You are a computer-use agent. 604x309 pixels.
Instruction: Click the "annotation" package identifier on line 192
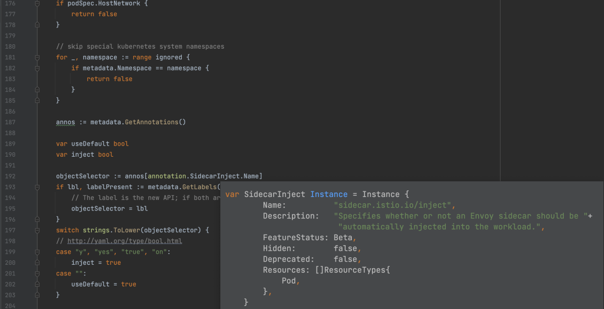click(167, 176)
